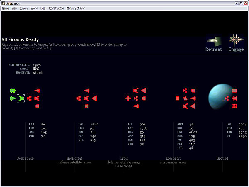Target enemy fighter cluster in low orbit
The width and height of the screenshot is (249, 187).
pyautogui.click(x=185, y=91)
